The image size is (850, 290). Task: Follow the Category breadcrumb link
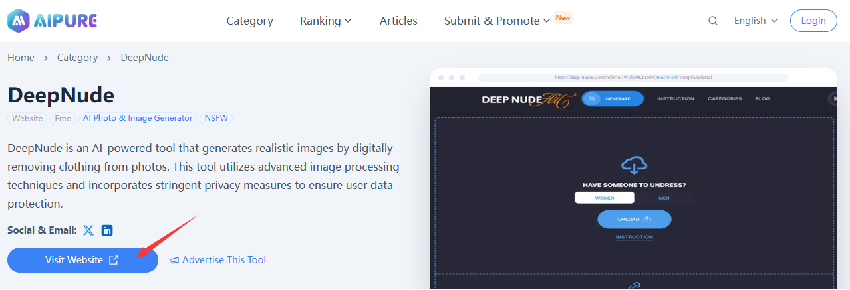tap(77, 58)
